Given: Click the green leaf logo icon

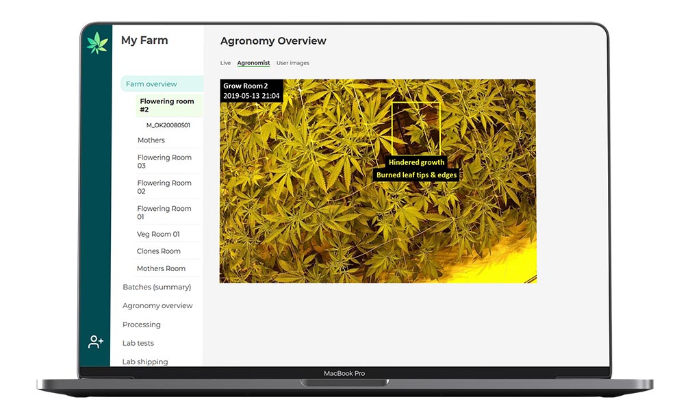Looking at the screenshot, I should [x=97, y=43].
